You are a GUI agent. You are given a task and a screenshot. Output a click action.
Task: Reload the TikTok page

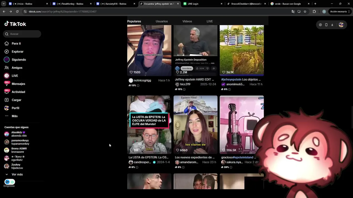pyautogui.click(x=17, y=12)
